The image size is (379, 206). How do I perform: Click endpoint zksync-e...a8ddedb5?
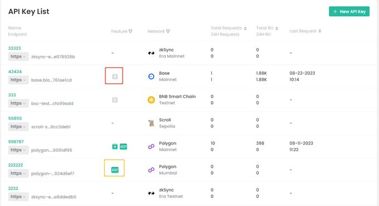tap(54, 197)
